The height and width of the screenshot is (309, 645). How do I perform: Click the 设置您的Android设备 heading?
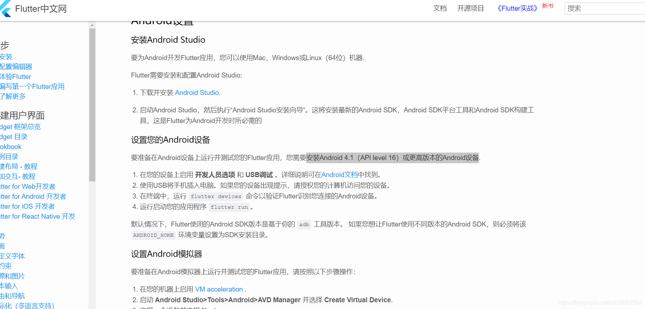click(x=171, y=140)
